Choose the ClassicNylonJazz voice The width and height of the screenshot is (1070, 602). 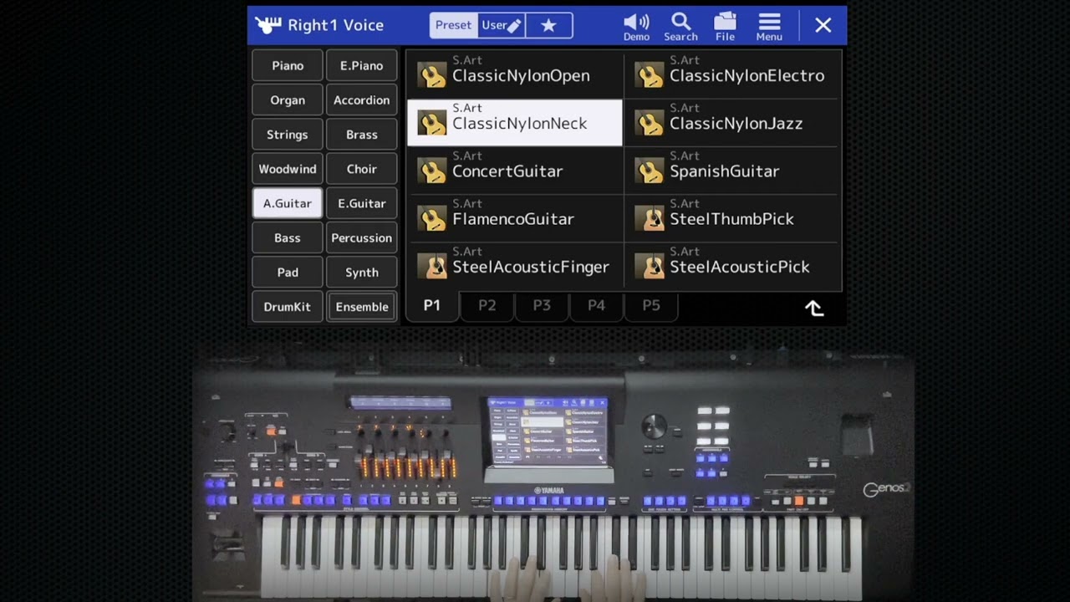click(x=731, y=123)
